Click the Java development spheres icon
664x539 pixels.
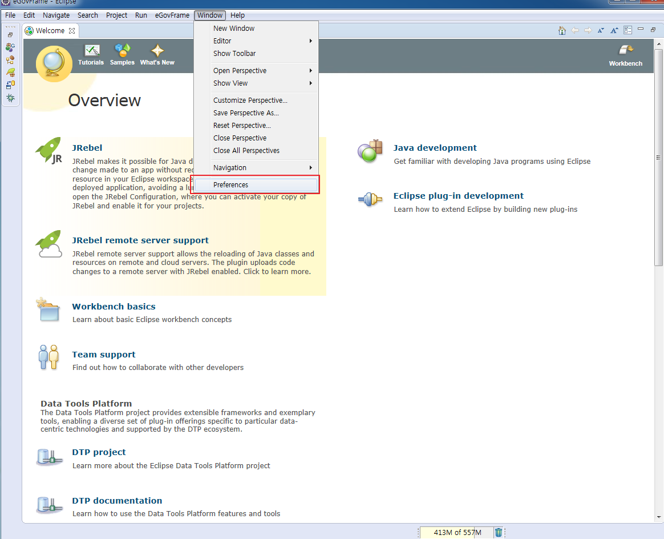pos(370,151)
